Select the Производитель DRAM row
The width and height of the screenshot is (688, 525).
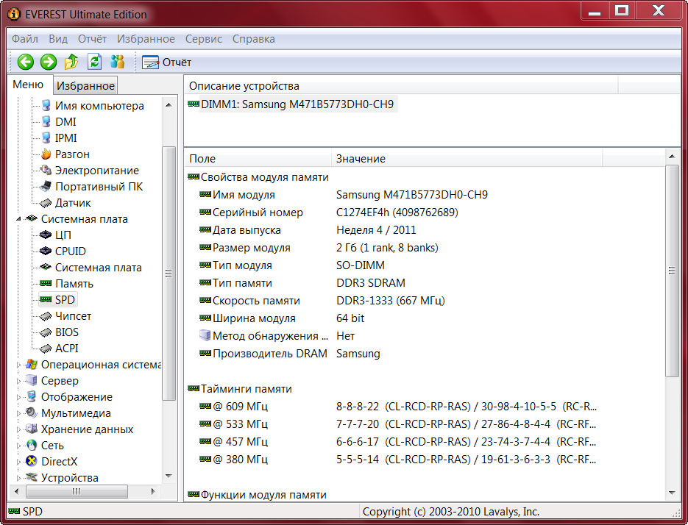point(290,354)
